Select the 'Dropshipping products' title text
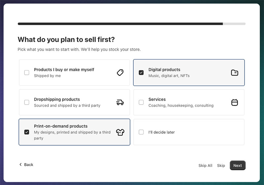The image size is (264, 185). tap(57, 99)
